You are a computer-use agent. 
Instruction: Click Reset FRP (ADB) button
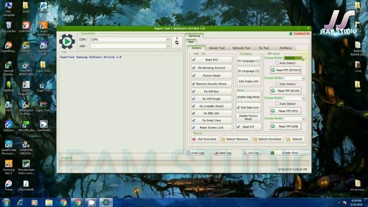(x=286, y=126)
